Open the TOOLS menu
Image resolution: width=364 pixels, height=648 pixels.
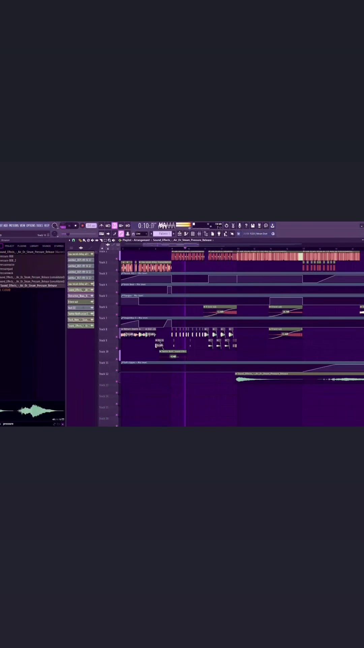[40, 225]
